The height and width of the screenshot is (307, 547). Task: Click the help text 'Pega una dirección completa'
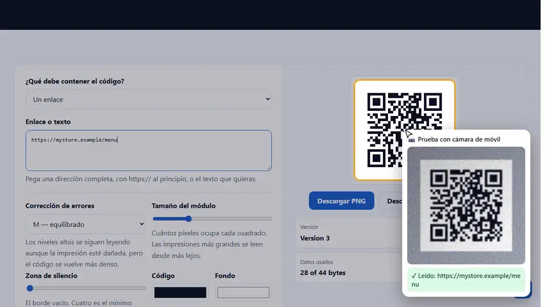(141, 179)
